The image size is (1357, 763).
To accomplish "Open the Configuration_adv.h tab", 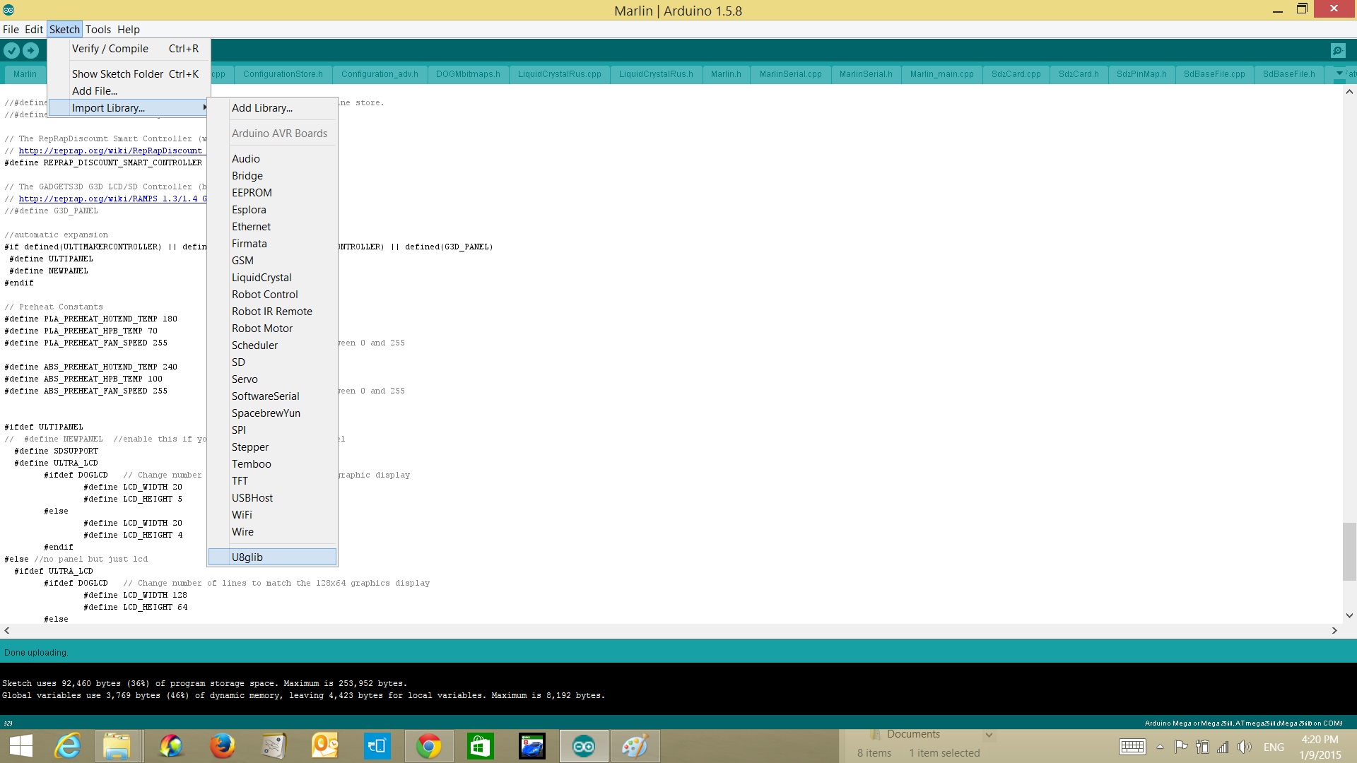I will coord(380,74).
